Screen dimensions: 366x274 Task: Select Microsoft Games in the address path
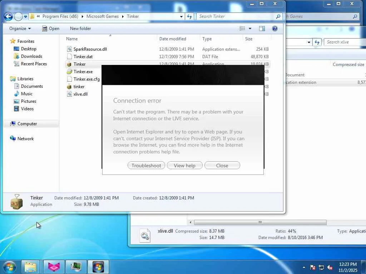tap(102, 16)
